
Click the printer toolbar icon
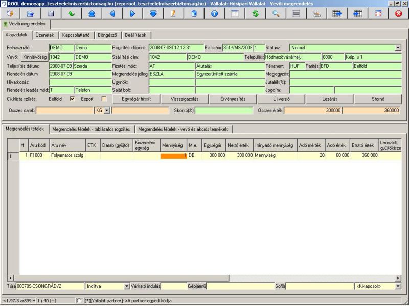(x=316, y=13)
